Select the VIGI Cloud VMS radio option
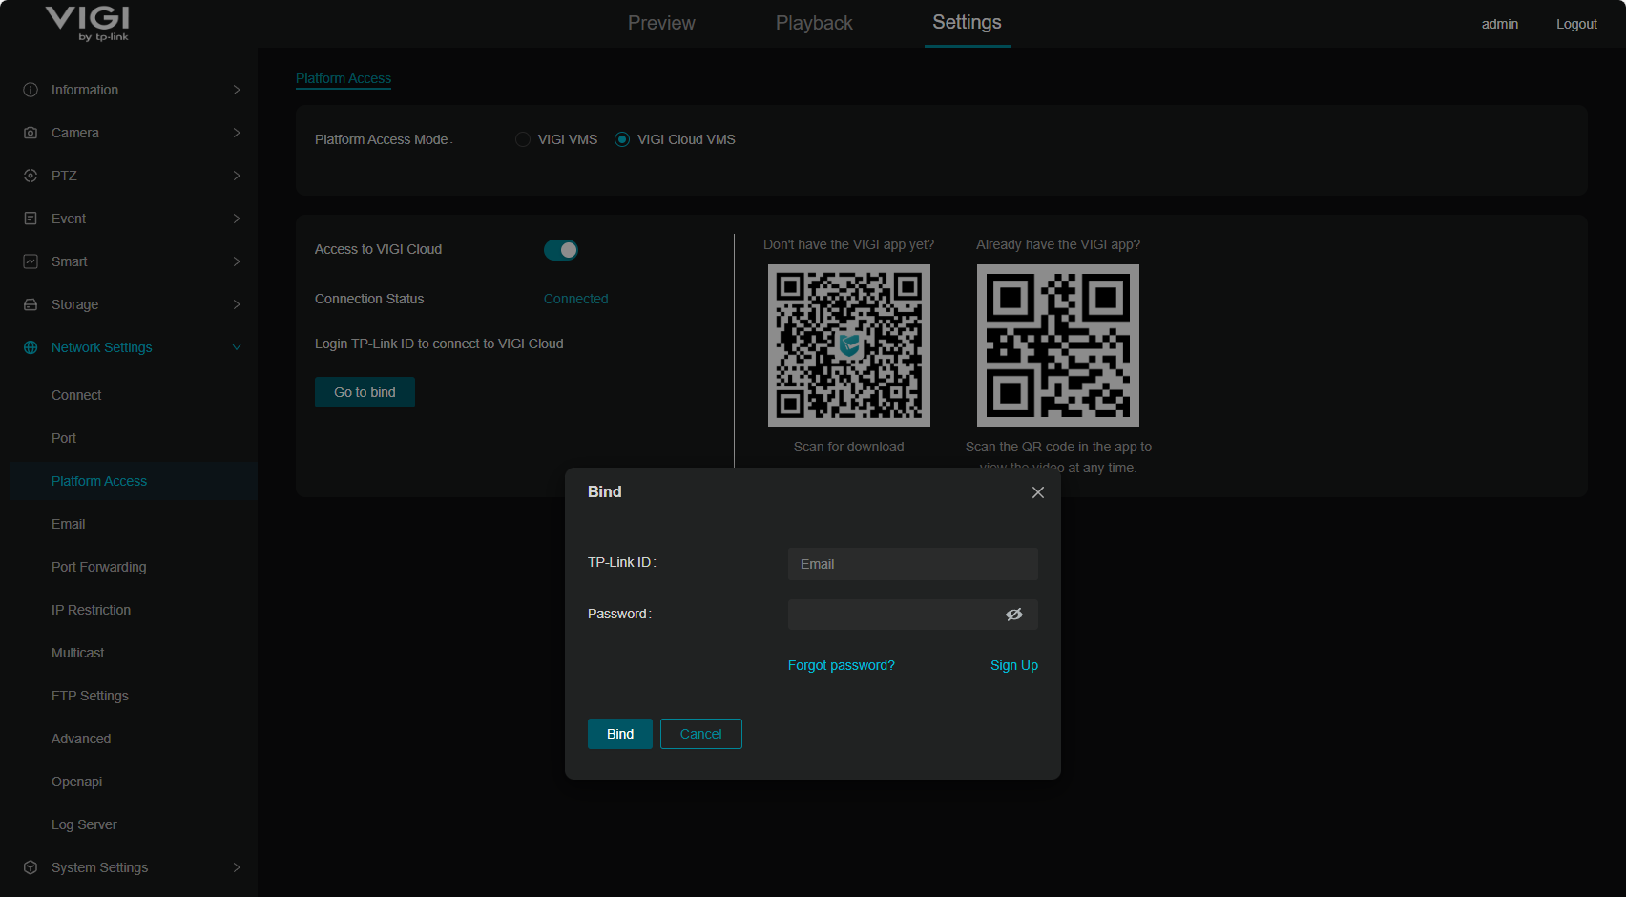Viewport: 1626px width, 897px height. [622, 139]
